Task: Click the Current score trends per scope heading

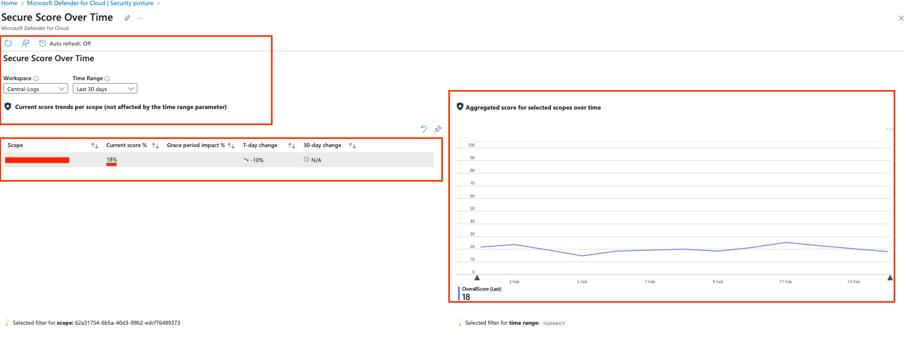Action: [x=121, y=107]
